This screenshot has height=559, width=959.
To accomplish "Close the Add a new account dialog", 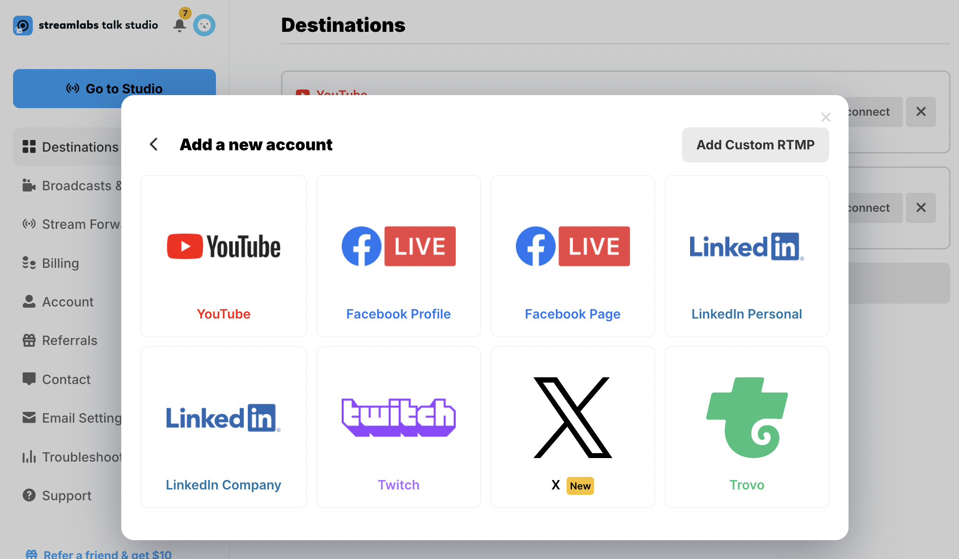I will 826,117.
